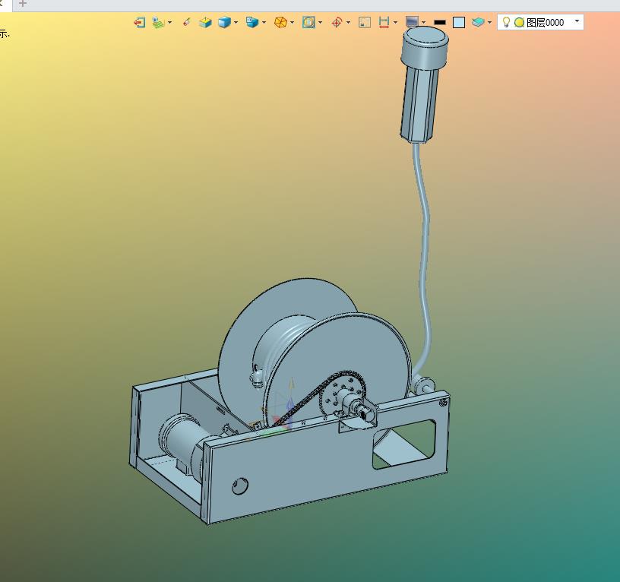The width and height of the screenshot is (620, 582).
Task: Open the datum plane dropdown arrow
Action: 170,23
